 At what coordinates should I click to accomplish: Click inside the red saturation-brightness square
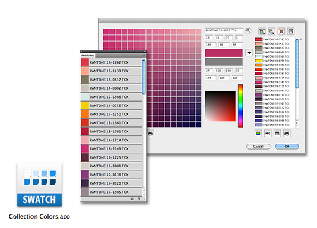pyautogui.click(x=220, y=106)
